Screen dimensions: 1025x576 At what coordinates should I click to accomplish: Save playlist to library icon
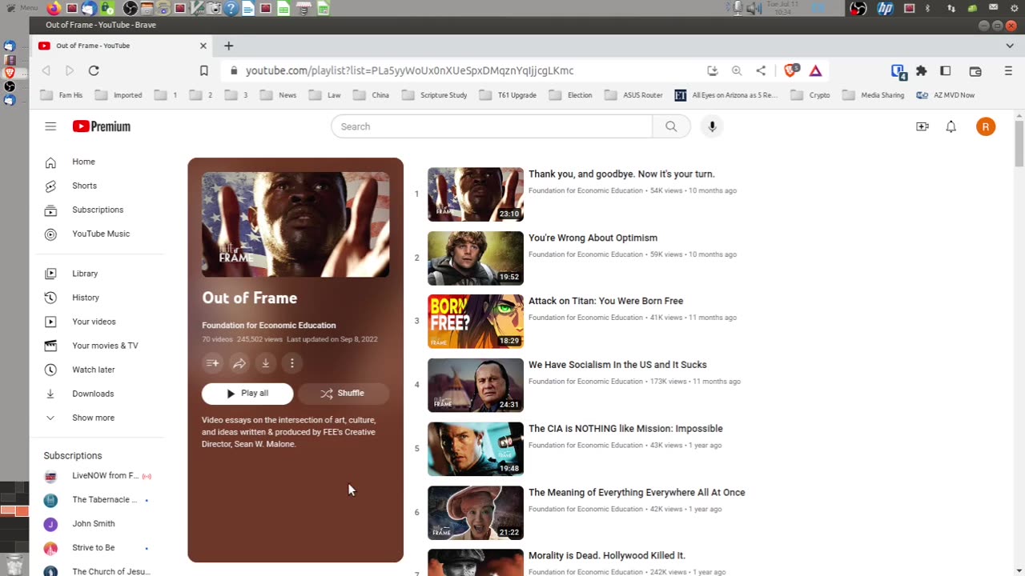[x=212, y=363]
